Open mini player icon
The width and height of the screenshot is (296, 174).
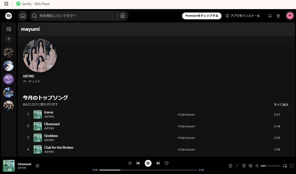(x=285, y=166)
